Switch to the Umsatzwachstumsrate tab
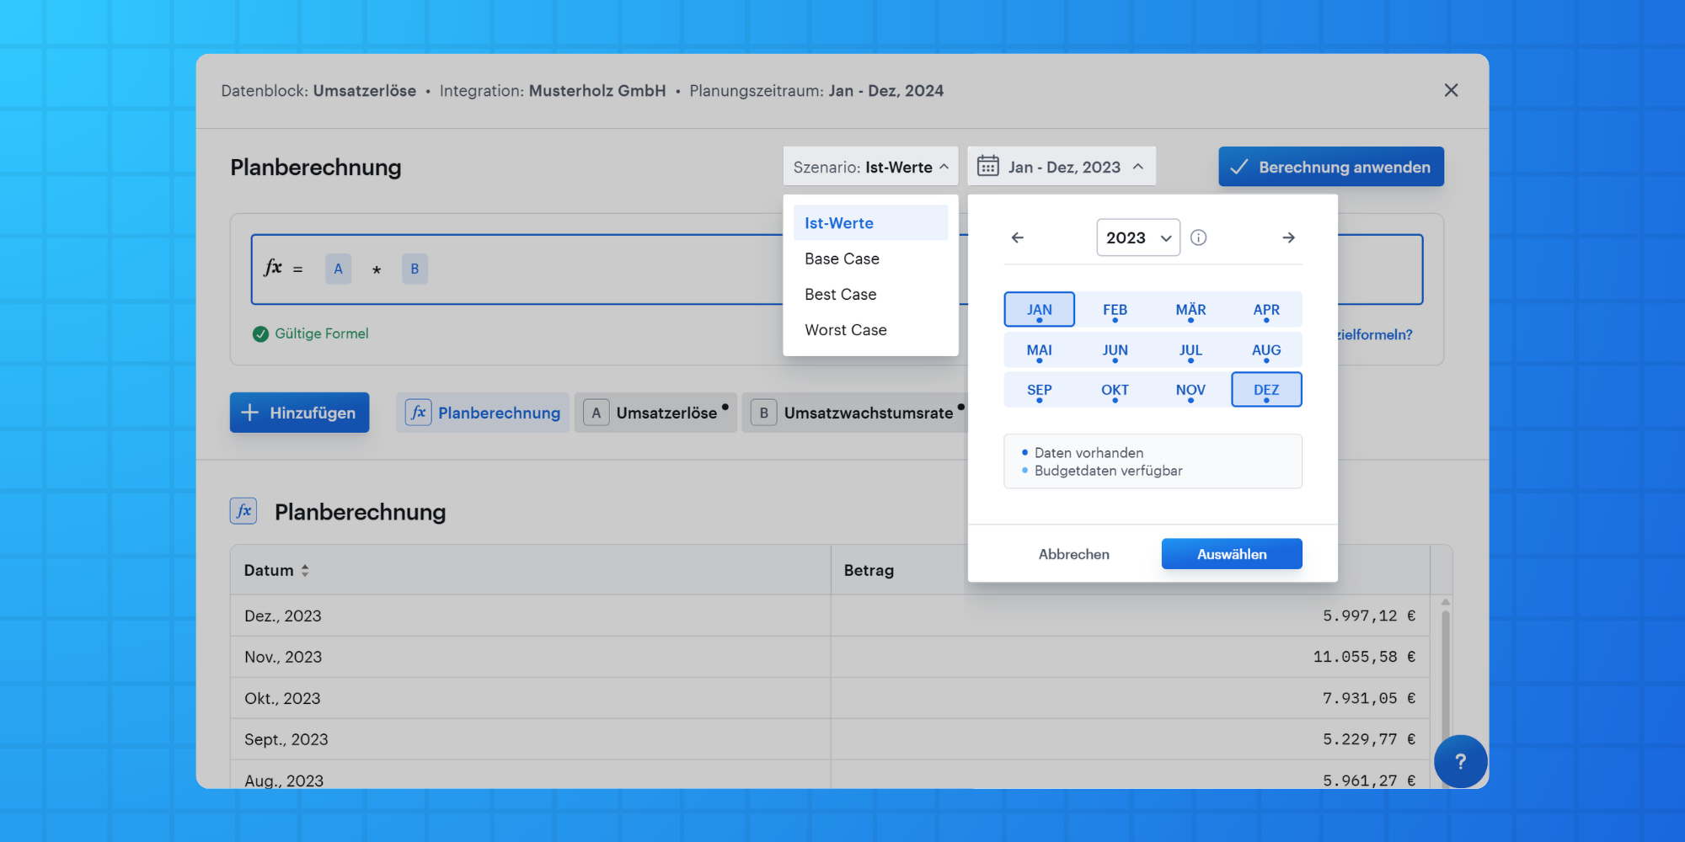This screenshot has width=1685, height=842. pyautogui.click(x=855, y=413)
